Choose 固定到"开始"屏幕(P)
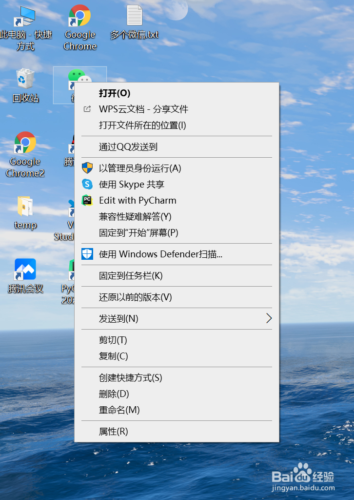Screen dimensions: 354x500 [177, 232]
